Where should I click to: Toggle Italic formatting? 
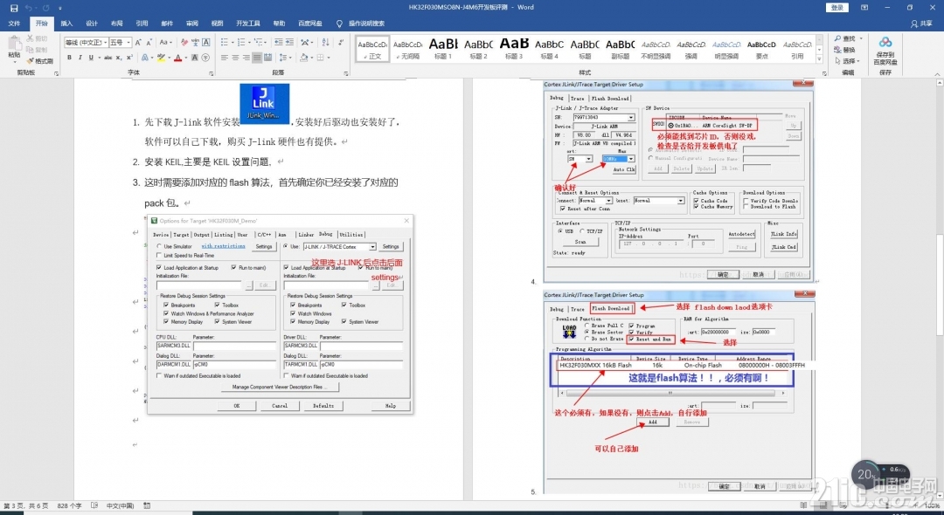tap(80, 58)
